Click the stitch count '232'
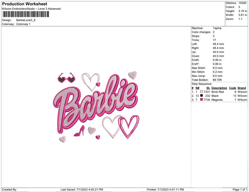Screen dimensions: 249x192 208,96
